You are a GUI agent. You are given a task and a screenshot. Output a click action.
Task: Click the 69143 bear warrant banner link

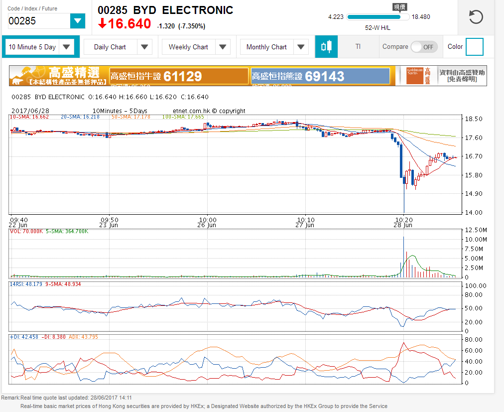(320, 76)
